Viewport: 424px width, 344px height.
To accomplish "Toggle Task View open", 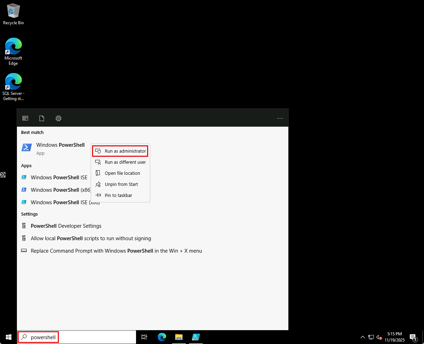I will pyautogui.click(x=144, y=337).
